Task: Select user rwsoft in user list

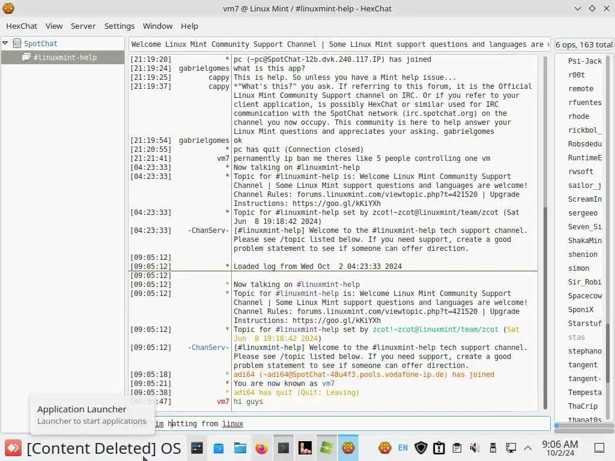Action: [581, 172]
